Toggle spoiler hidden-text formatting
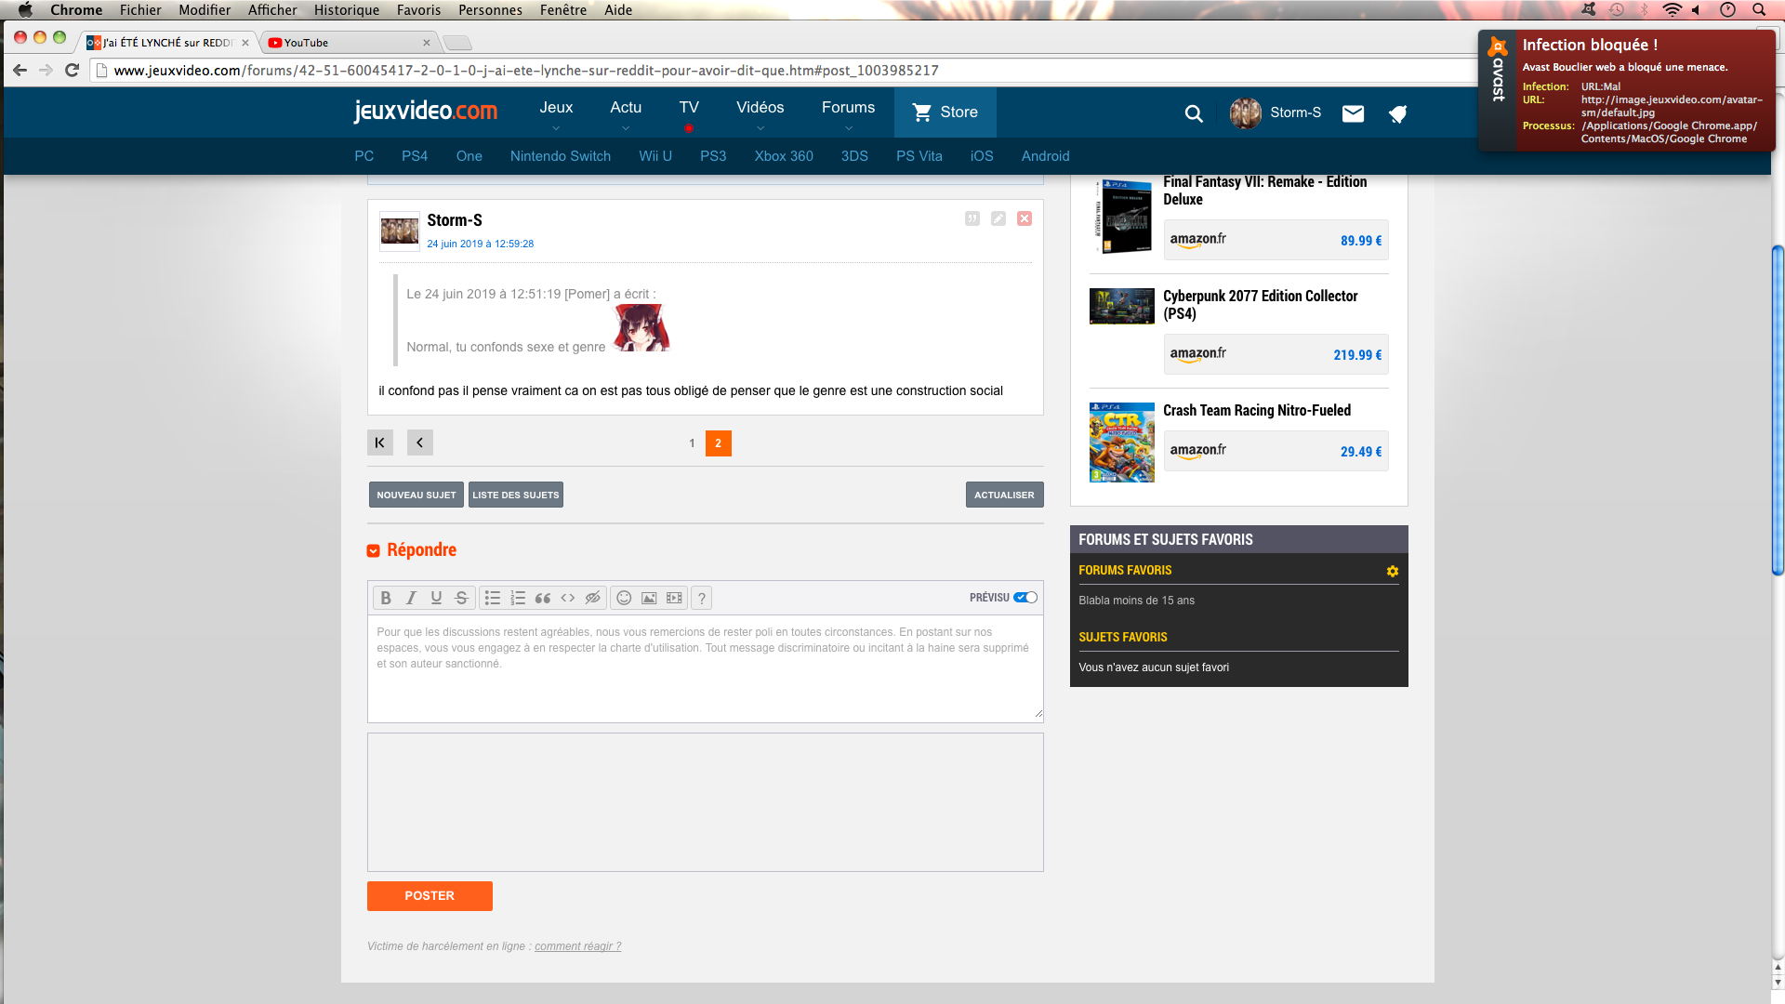 click(592, 598)
